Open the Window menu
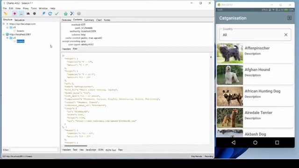This screenshot has height=168, width=299. 43,8
